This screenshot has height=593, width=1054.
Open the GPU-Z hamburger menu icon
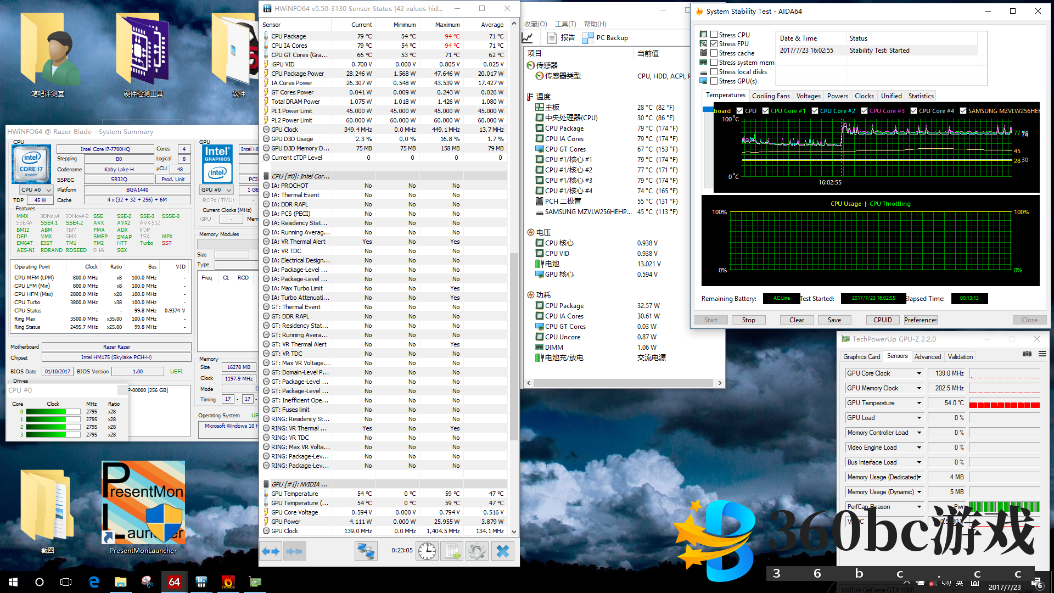(1042, 354)
